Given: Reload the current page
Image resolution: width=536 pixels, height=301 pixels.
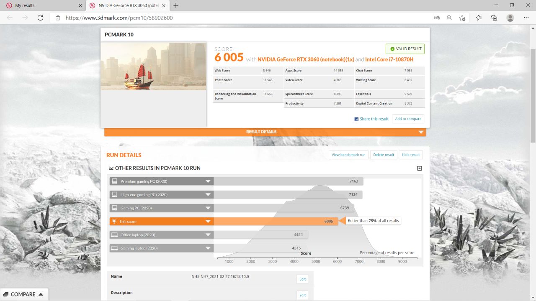Looking at the screenshot, I should pyautogui.click(x=41, y=18).
